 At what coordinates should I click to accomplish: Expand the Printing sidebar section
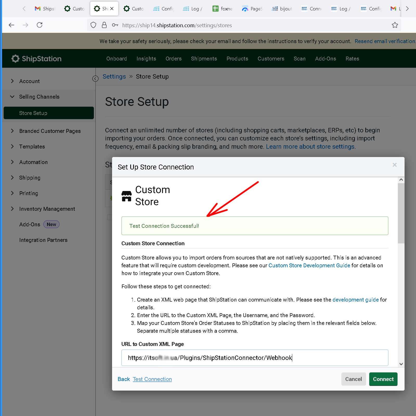click(x=12, y=193)
